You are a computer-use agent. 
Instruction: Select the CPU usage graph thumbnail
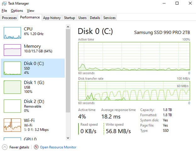point(12,33)
